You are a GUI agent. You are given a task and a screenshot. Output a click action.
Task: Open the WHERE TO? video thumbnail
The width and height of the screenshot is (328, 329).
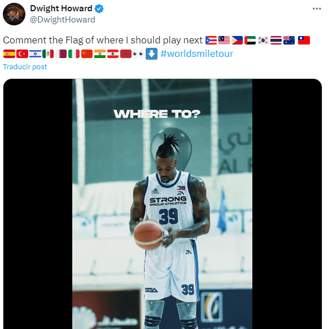click(x=163, y=204)
